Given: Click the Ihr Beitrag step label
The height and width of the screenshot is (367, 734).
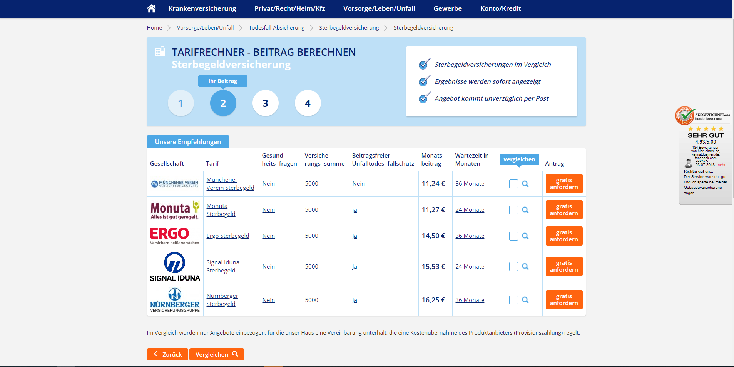Looking at the screenshot, I should pos(222,81).
